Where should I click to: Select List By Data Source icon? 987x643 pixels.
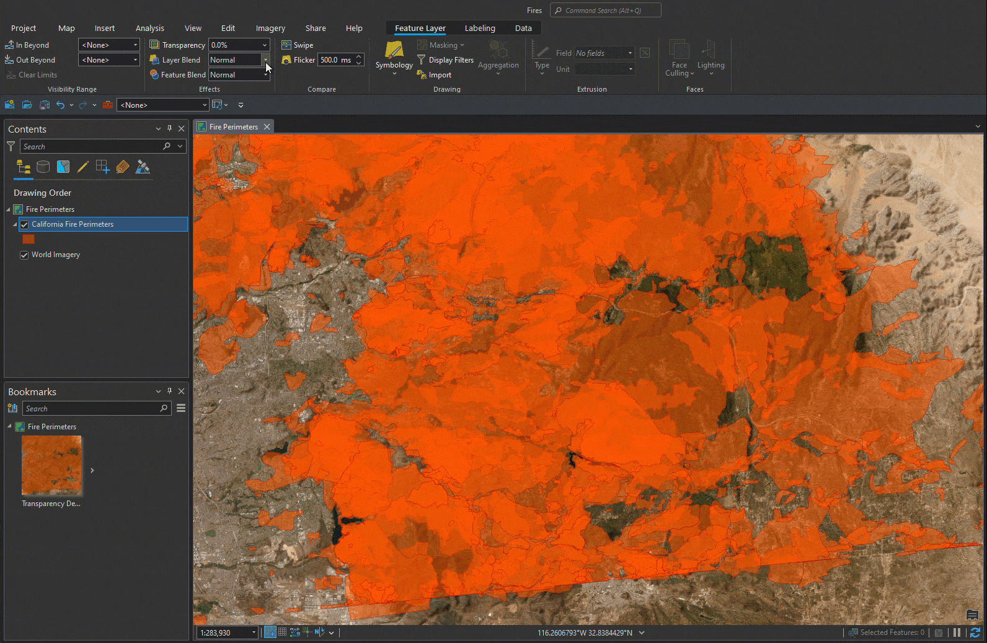coord(43,167)
